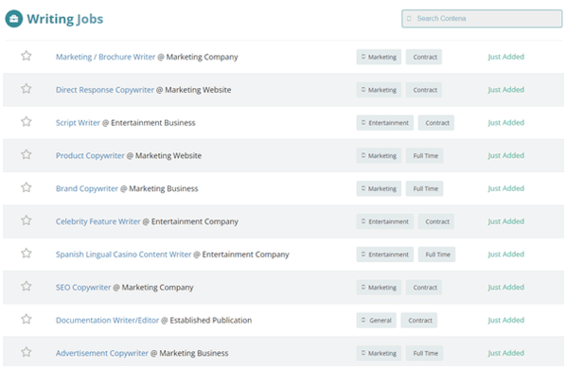Click Marketing tag on Direct Response Copywriter row
This screenshot has width=567, height=369.
[379, 90]
